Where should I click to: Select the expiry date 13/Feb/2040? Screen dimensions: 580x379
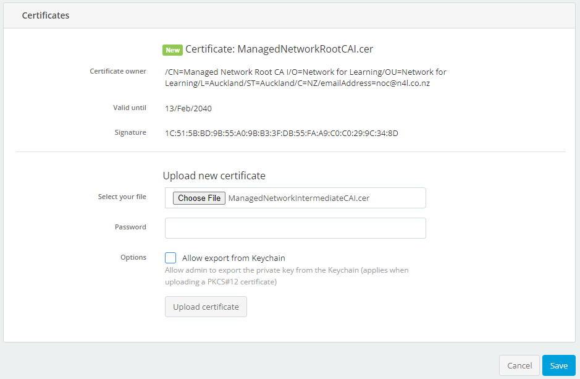187,108
